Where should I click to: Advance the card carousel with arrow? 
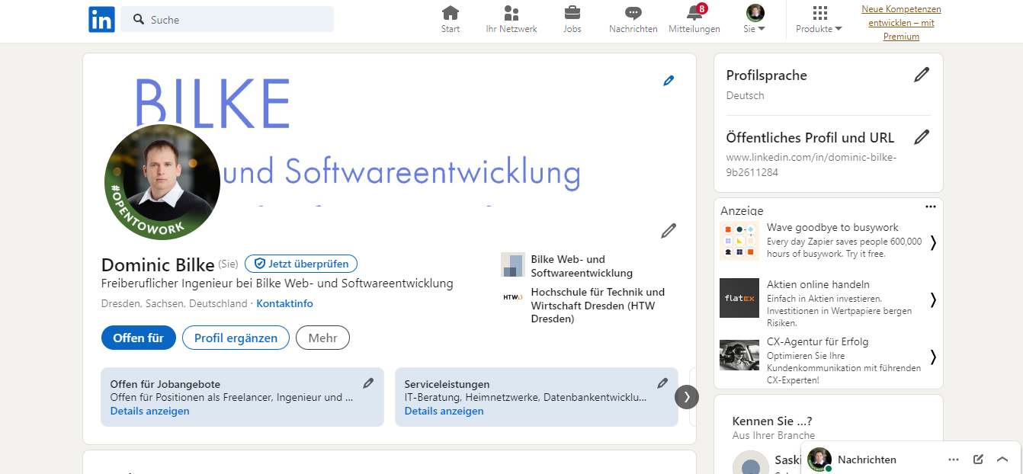[687, 396]
